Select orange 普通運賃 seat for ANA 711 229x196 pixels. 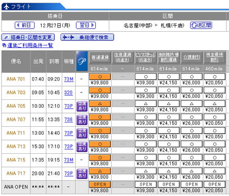click(100, 130)
